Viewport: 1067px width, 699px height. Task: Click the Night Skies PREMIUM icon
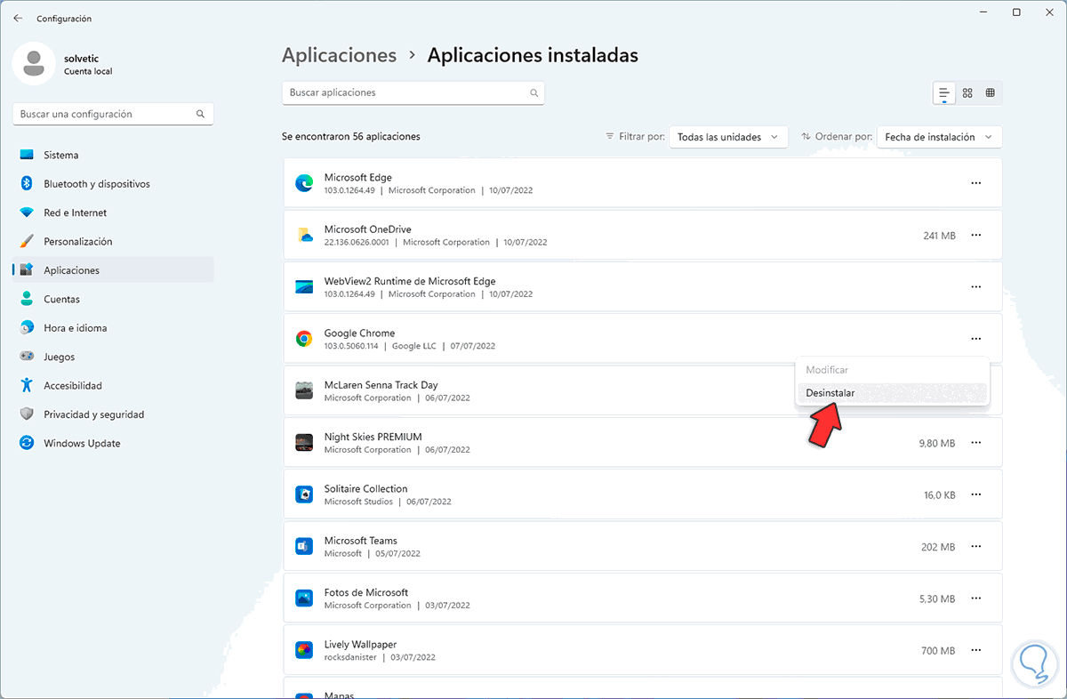[x=304, y=442]
